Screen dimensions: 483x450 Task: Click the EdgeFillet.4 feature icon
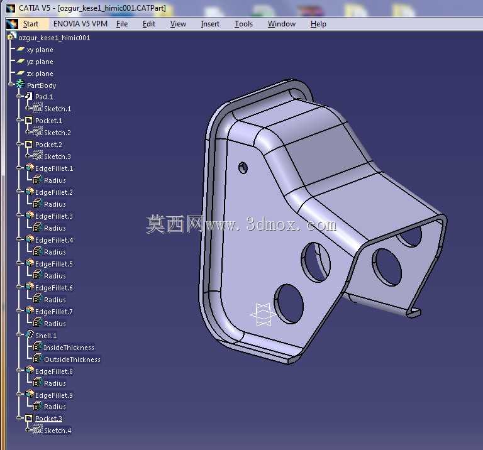click(x=30, y=239)
